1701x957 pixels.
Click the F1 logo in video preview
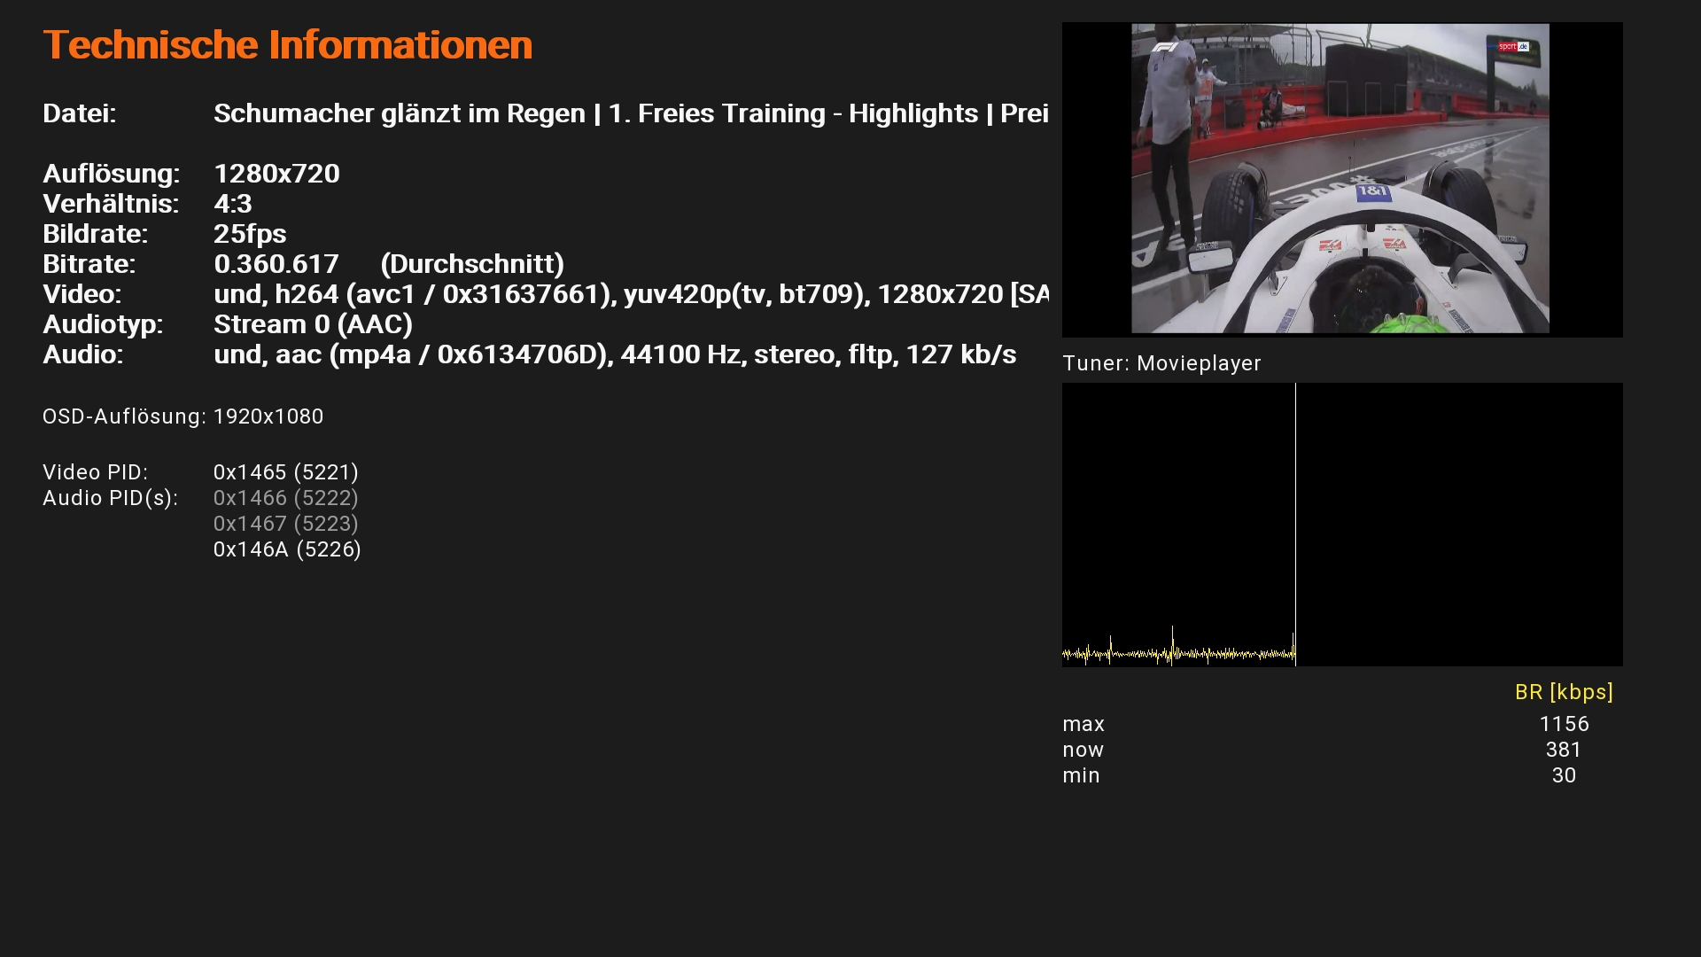[1165, 47]
